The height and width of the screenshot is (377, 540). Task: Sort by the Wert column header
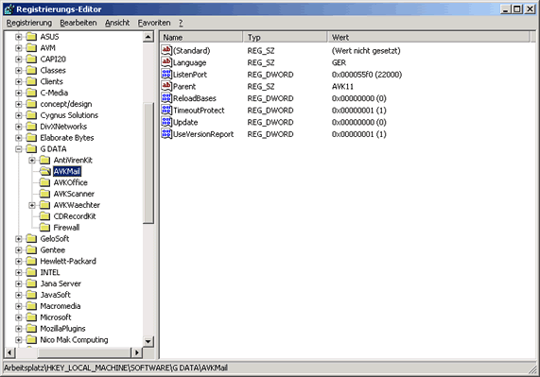(x=428, y=37)
